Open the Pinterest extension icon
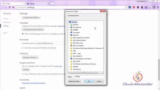Screen dimensions: 160x90 coord(134,7)
